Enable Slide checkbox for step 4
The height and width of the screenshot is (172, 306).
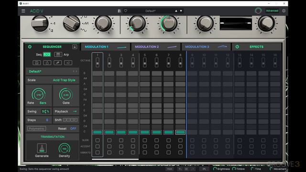pyautogui.click(x=133, y=140)
